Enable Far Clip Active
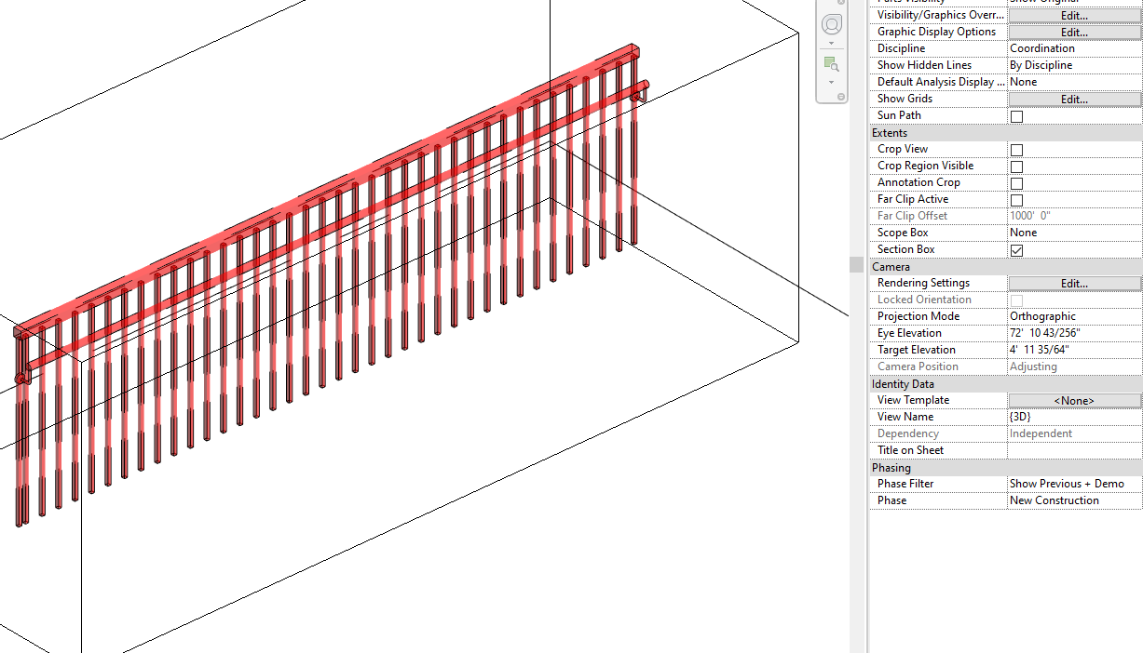Viewport: 1143px width, 653px height. 1016,199
